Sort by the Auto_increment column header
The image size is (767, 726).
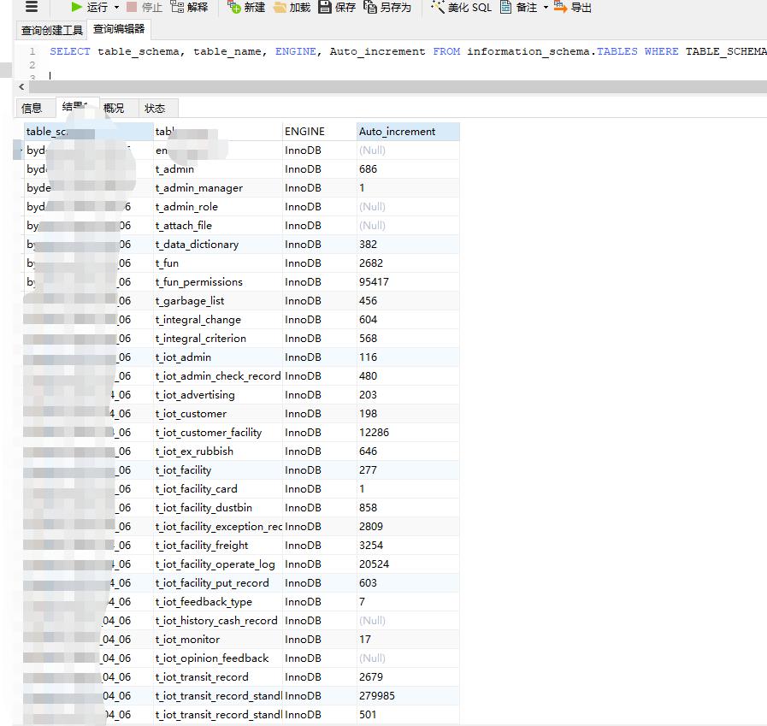pyautogui.click(x=397, y=131)
